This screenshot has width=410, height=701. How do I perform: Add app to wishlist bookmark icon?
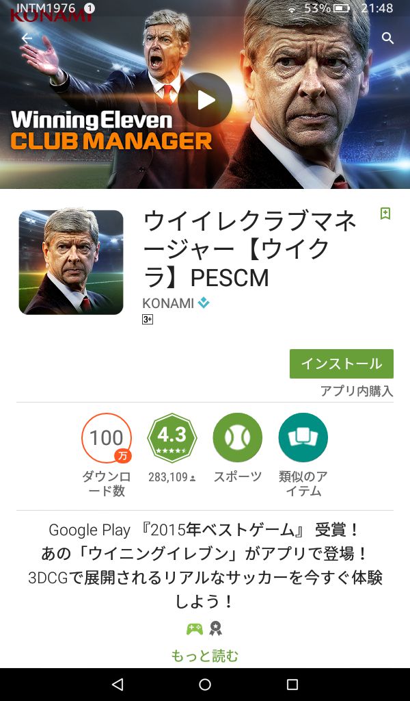[x=385, y=214]
